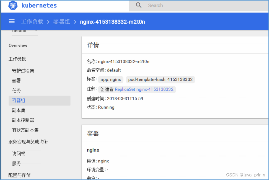The height and width of the screenshot is (180, 269).
Task: Click the nginx-4153138332-m2t0n breadcrumb title
Action: [x=113, y=22]
